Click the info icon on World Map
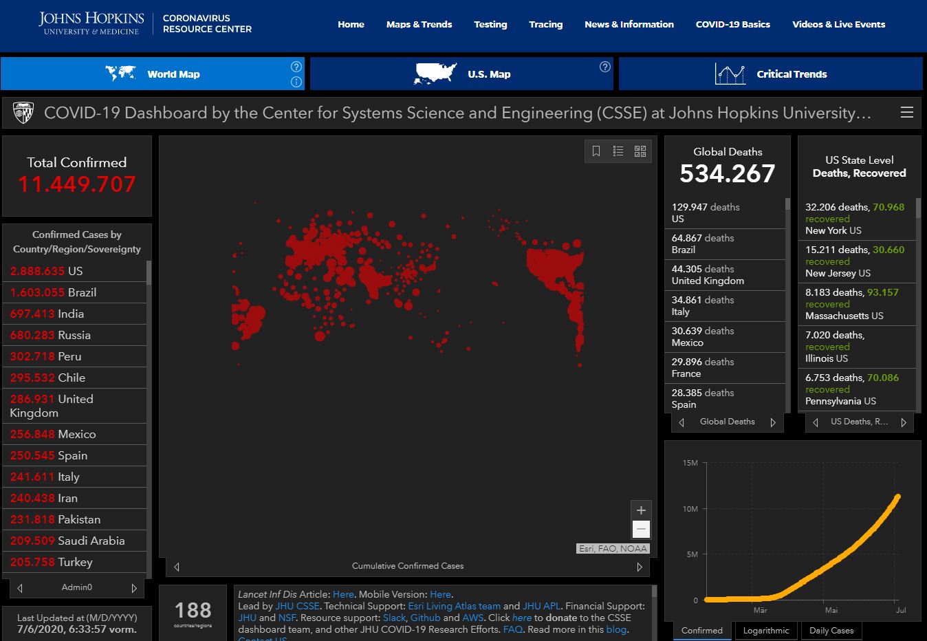The image size is (927, 641). tap(296, 82)
